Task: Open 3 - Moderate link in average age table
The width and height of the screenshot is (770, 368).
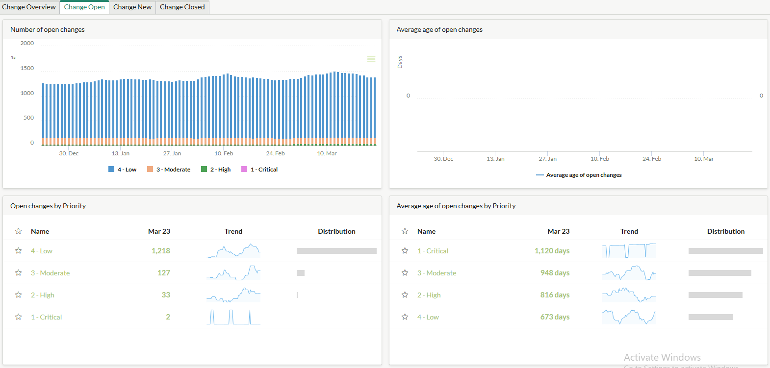Action: 436,273
